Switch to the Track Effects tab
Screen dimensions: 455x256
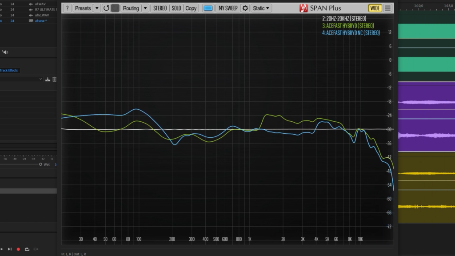(9, 70)
